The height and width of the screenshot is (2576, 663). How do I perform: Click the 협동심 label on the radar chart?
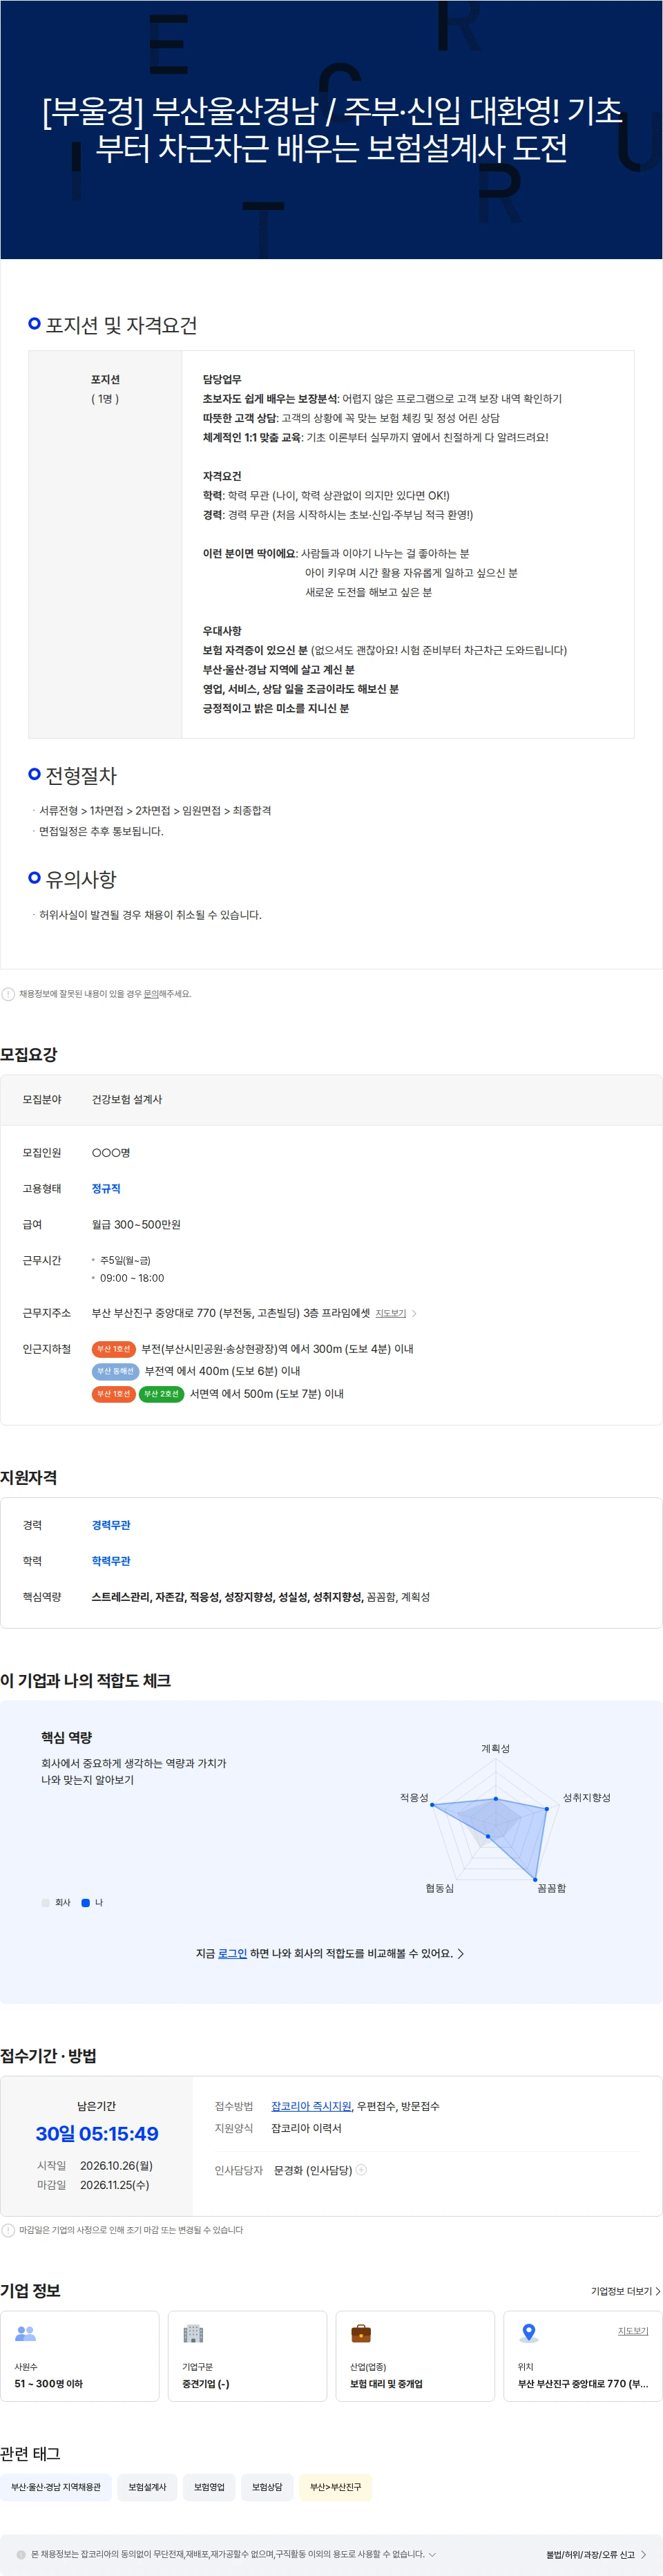click(x=439, y=1888)
